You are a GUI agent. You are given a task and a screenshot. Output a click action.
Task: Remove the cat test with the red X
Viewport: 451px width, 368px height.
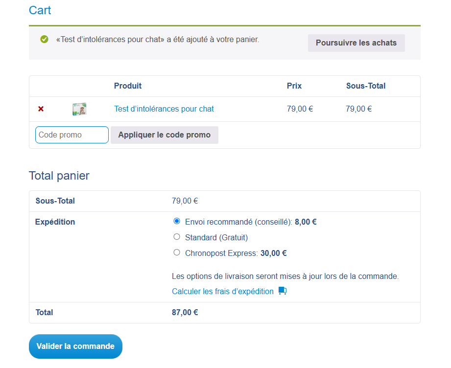point(41,109)
